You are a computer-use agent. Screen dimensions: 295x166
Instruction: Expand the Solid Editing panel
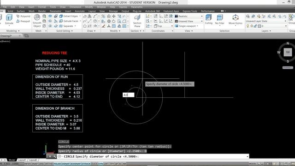(65, 31)
